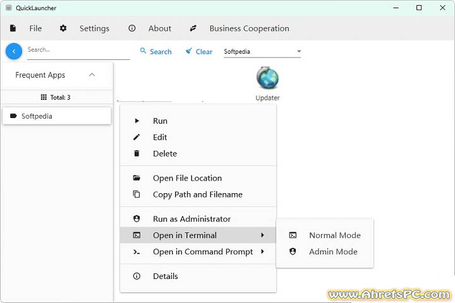
Task: Expand the Open in Command Prompt submenu
Action: coord(202,252)
